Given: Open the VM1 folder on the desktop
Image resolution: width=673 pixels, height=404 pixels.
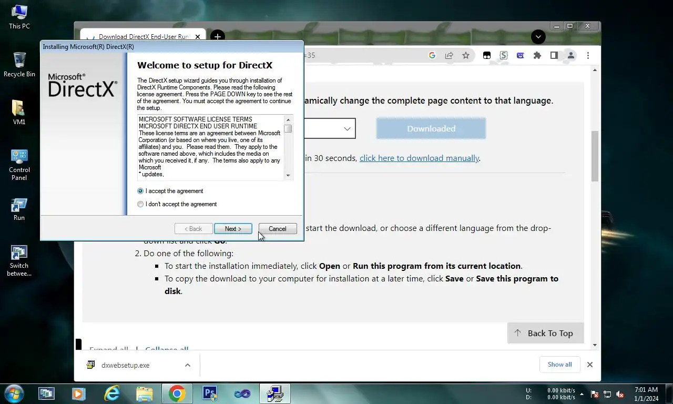Looking at the screenshot, I should tap(19, 112).
